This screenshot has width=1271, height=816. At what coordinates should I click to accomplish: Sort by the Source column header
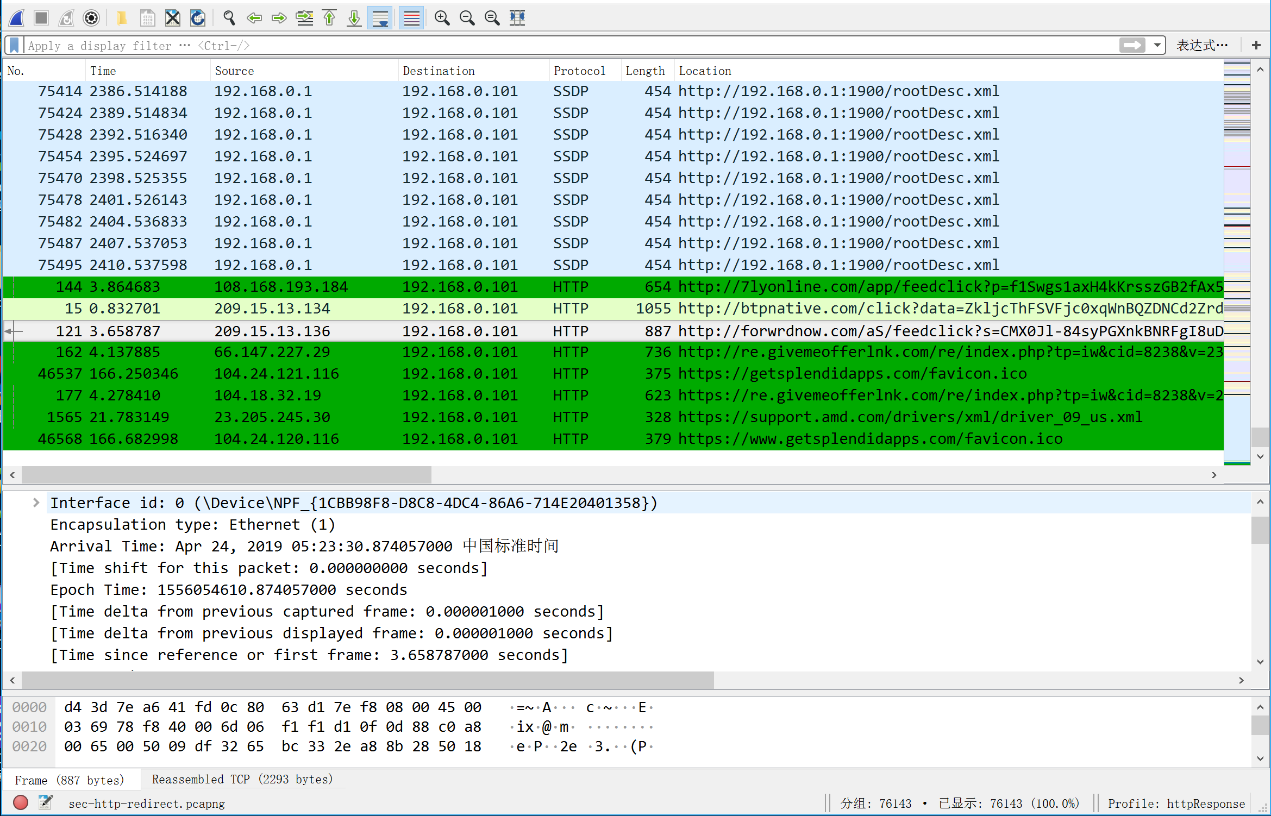click(x=304, y=71)
